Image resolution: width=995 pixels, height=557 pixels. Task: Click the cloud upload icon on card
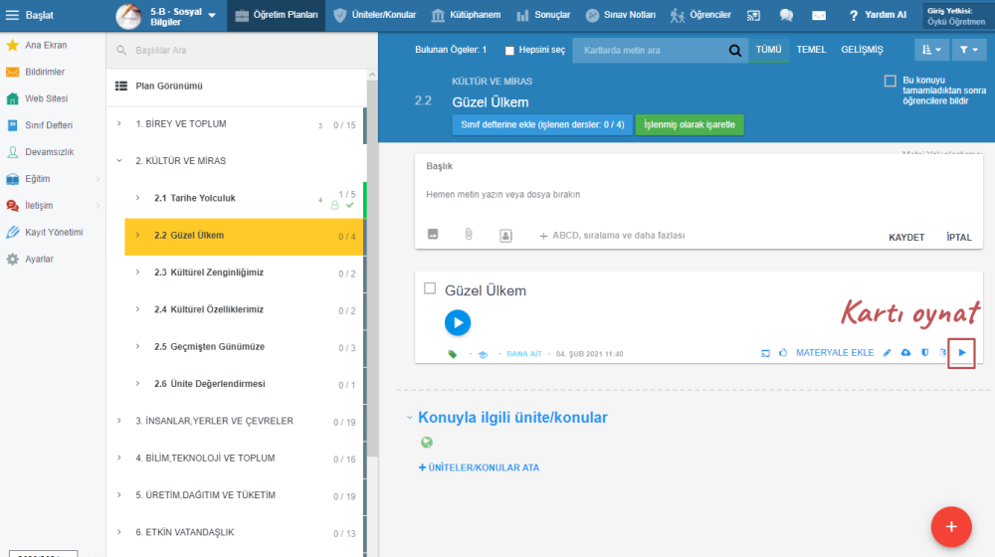(x=905, y=352)
